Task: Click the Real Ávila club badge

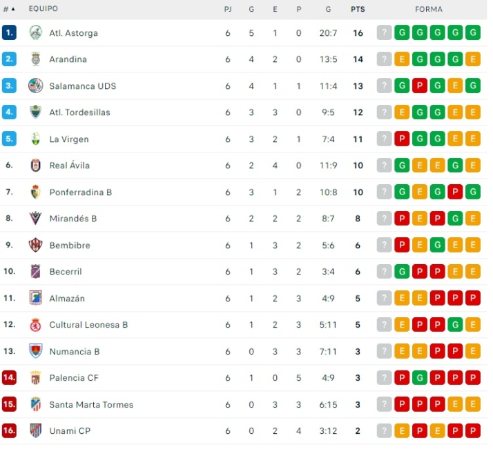Action: (x=36, y=166)
